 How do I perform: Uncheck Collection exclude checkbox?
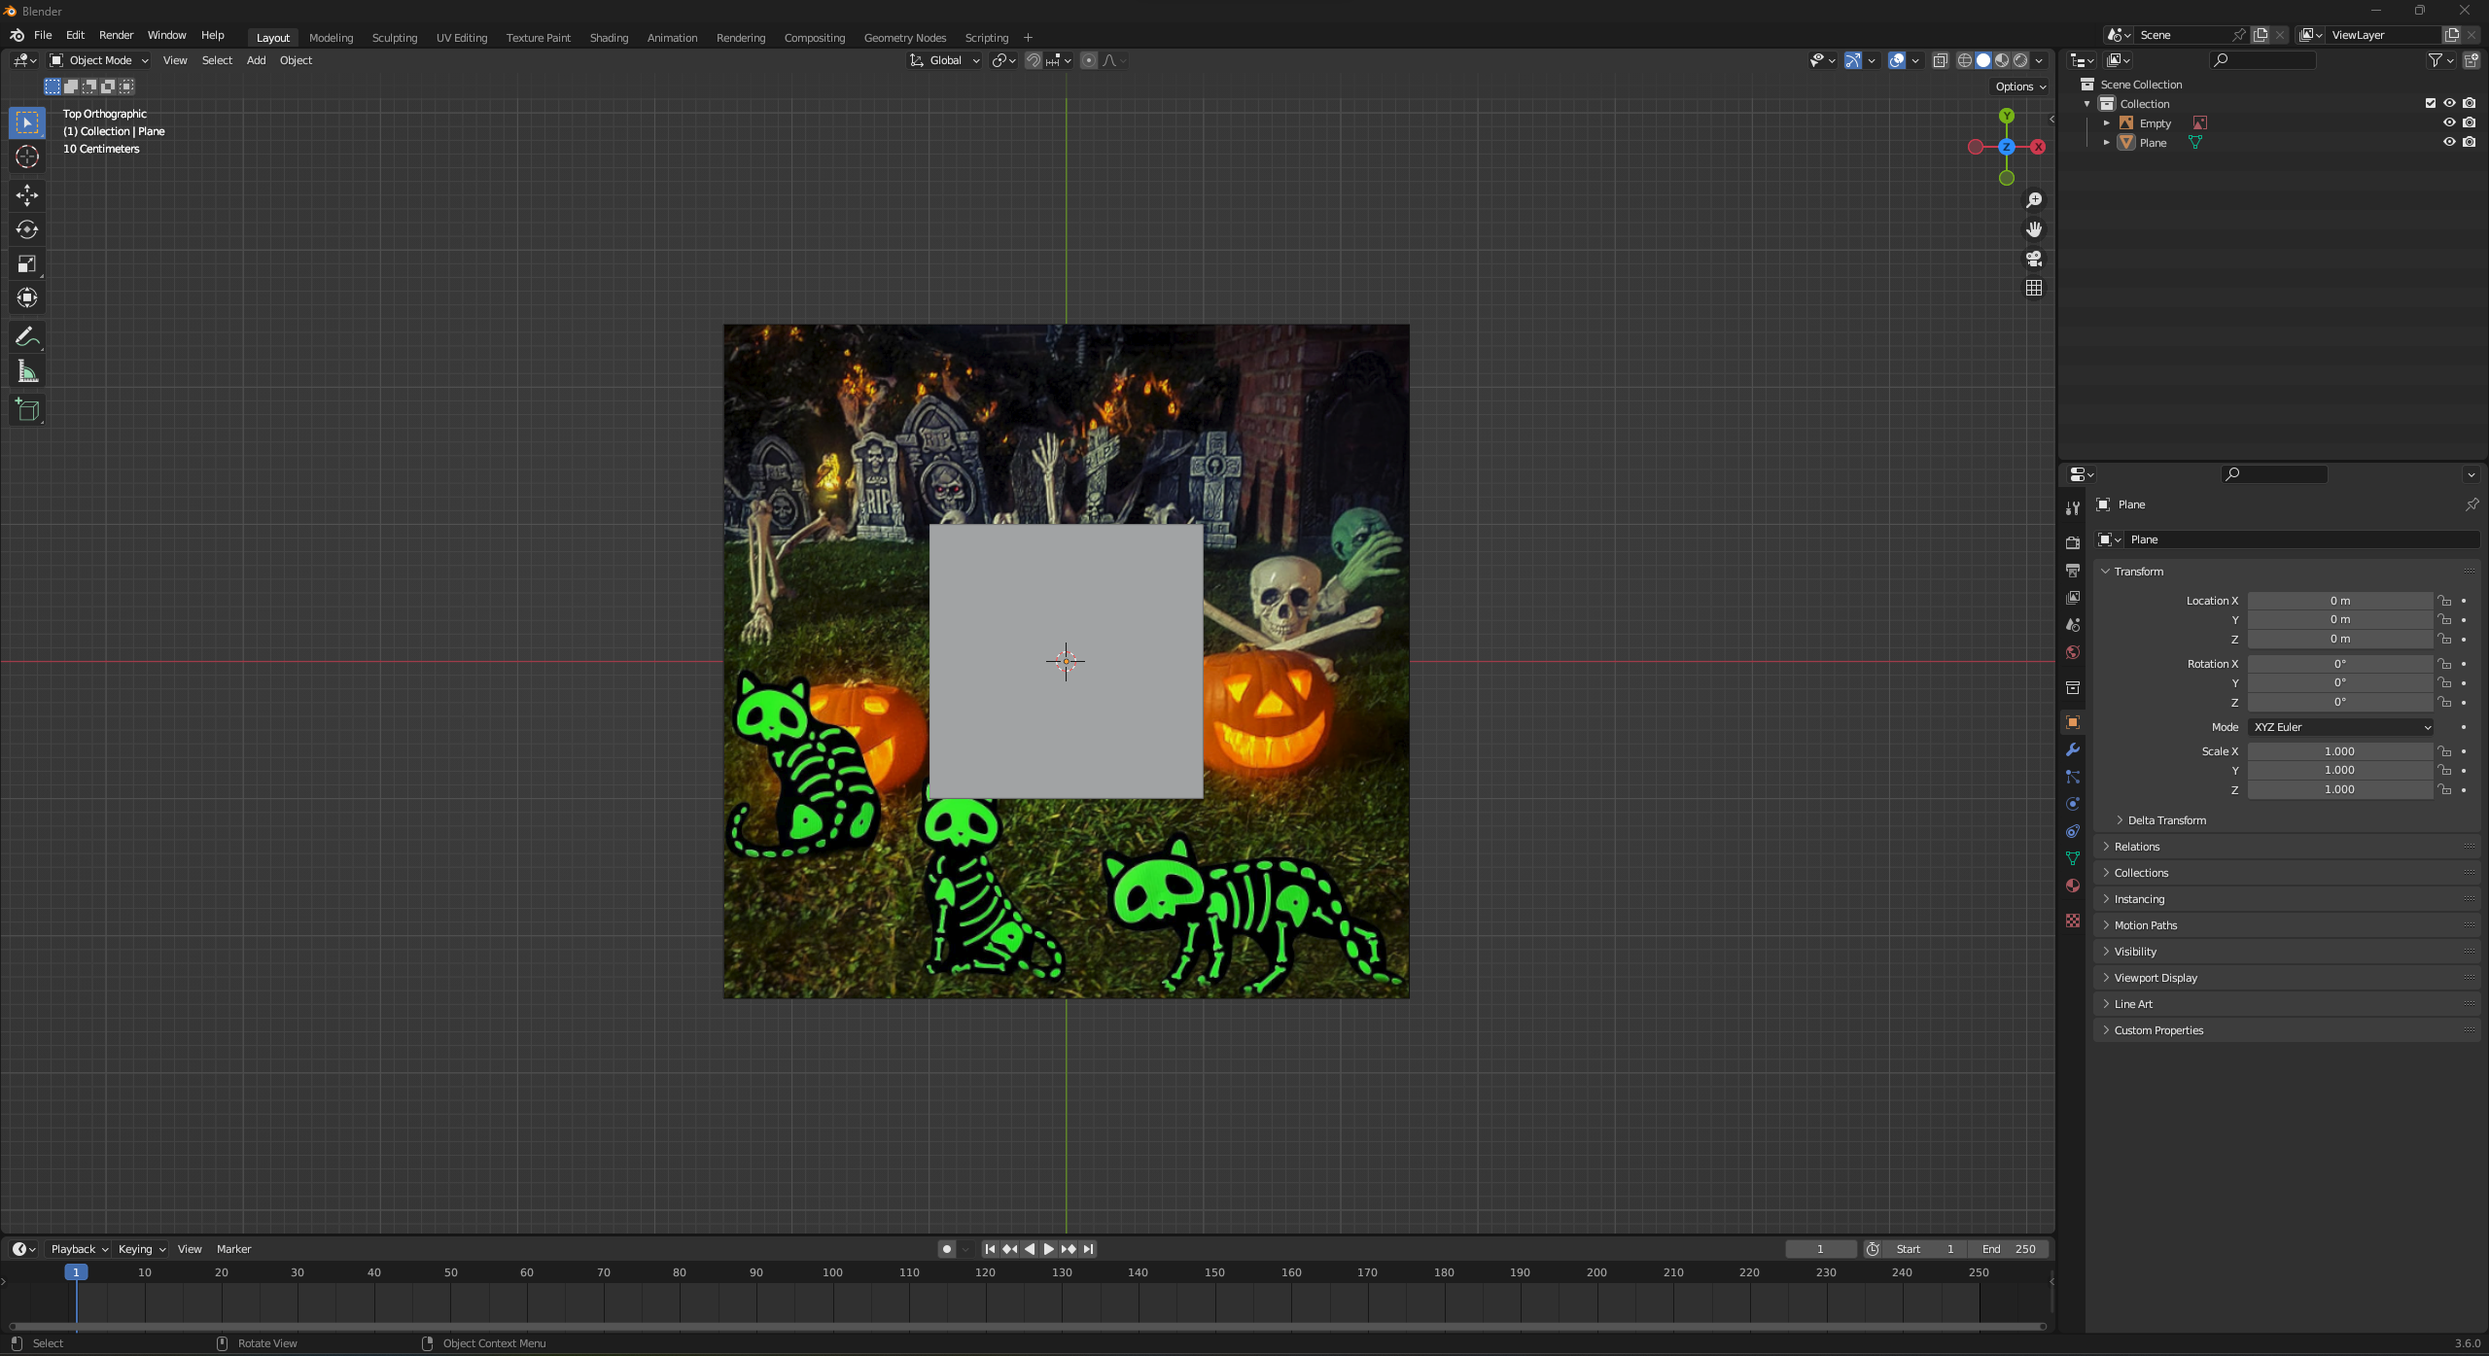click(x=2431, y=103)
